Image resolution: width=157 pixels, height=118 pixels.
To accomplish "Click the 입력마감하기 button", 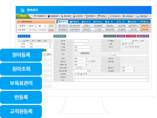I will [133, 26].
